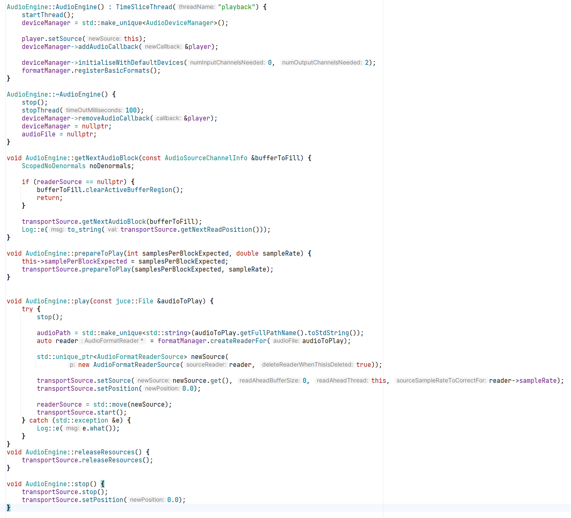Image resolution: width=571 pixels, height=518 pixels.
Task: Click the newCallback: parameter hint
Action: tap(163, 47)
